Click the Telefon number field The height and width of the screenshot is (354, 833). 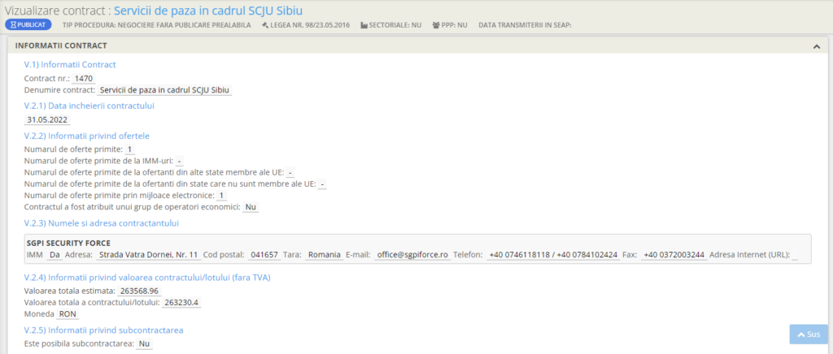coord(552,254)
